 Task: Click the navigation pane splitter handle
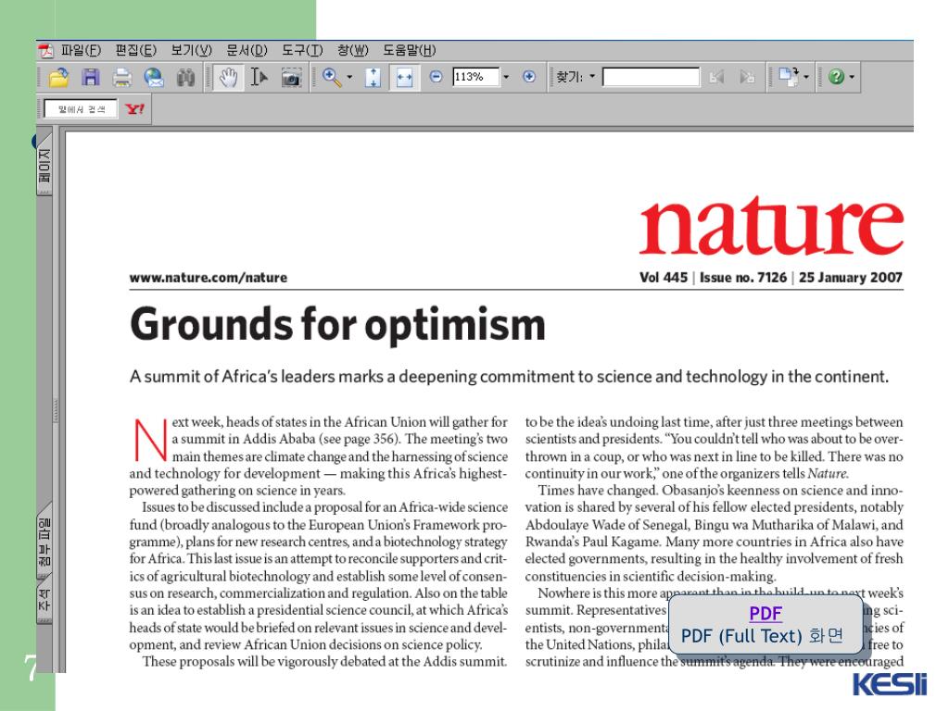[56, 410]
